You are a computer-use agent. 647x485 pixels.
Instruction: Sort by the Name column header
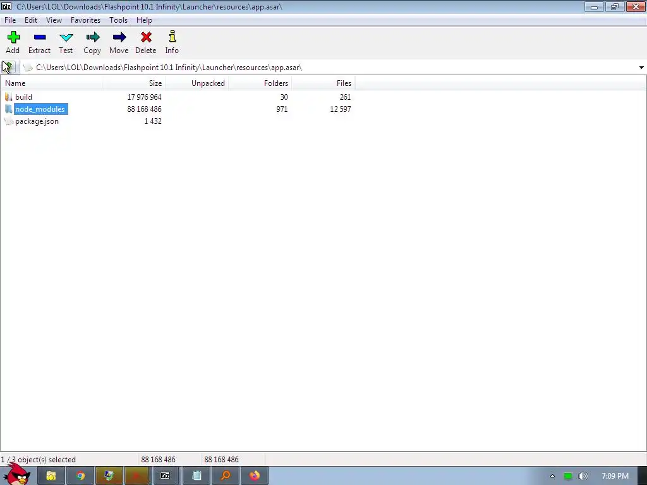pyautogui.click(x=51, y=83)
